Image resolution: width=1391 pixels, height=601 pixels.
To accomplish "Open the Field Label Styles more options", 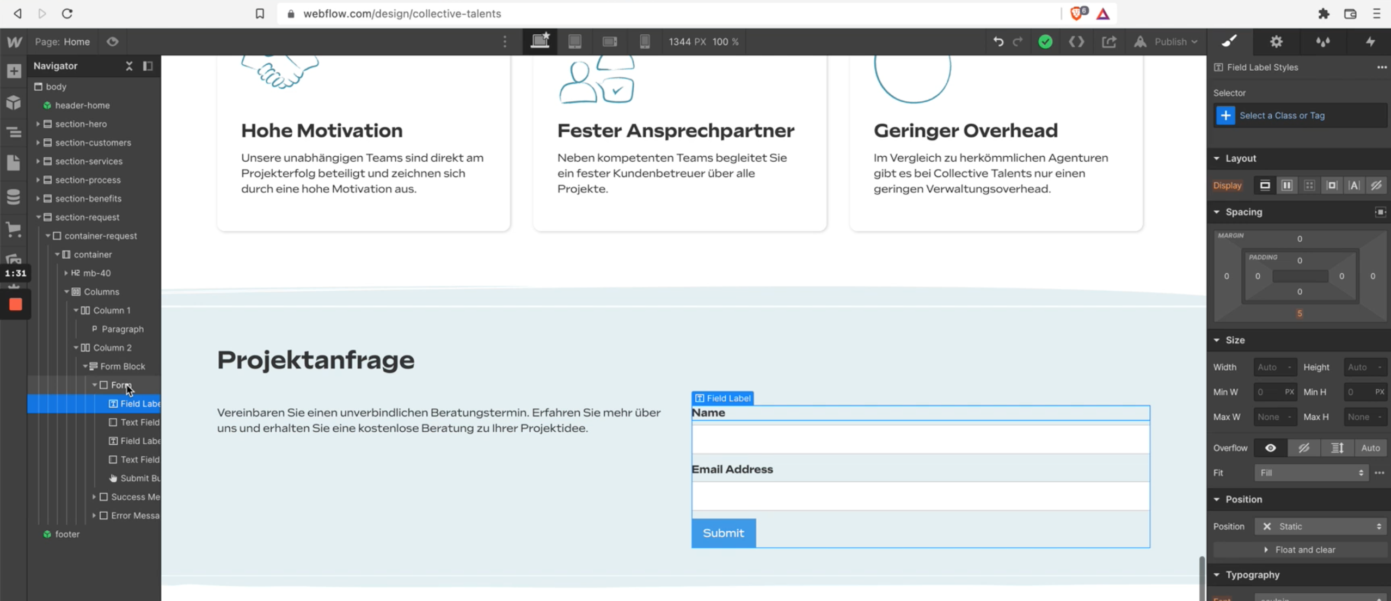I will coord(1382,67).
